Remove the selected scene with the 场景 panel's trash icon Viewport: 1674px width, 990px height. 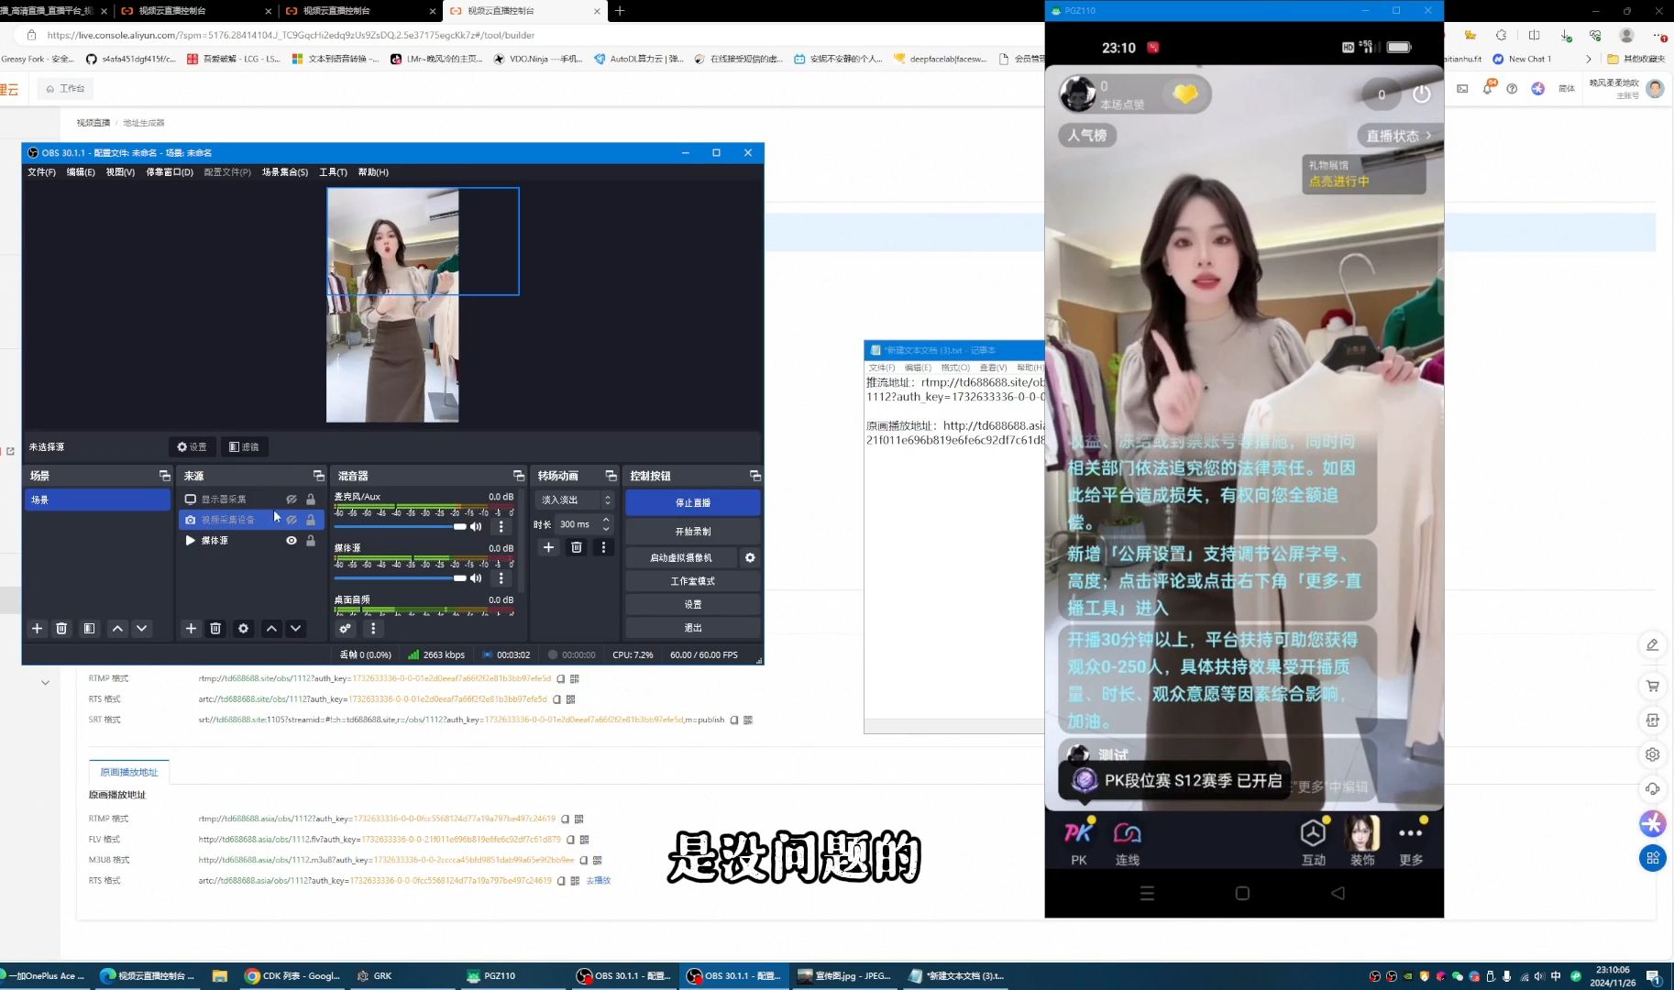[x=61, y=629]
